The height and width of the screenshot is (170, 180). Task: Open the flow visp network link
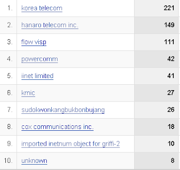coord(34,42)
